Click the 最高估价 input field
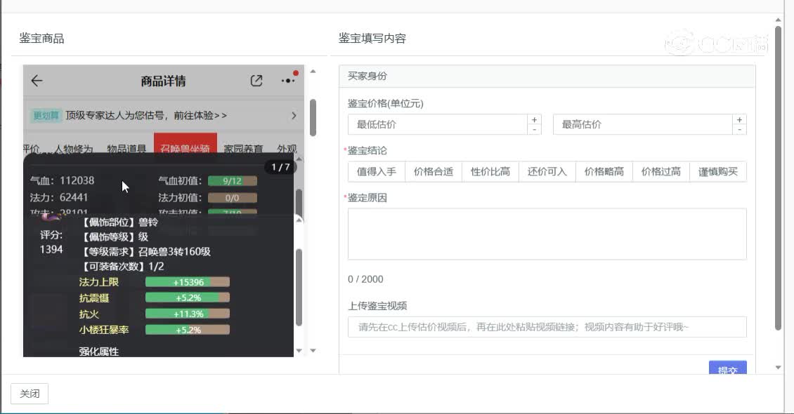The height and width of the screenshot is (414, 794). (x=643, y=124)
